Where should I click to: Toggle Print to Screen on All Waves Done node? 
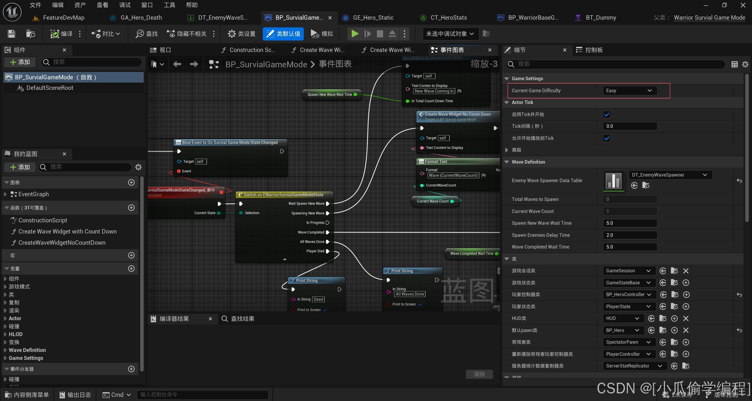[420, 304]
